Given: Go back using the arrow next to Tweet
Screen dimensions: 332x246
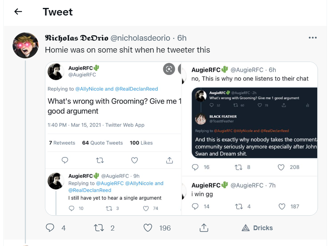Looking at the screenshot, I should 18,12.
